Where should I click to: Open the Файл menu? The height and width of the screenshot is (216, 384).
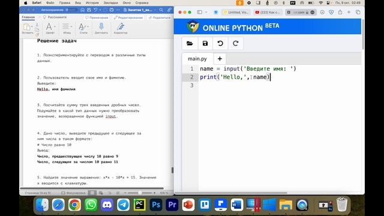coord(50,2)
